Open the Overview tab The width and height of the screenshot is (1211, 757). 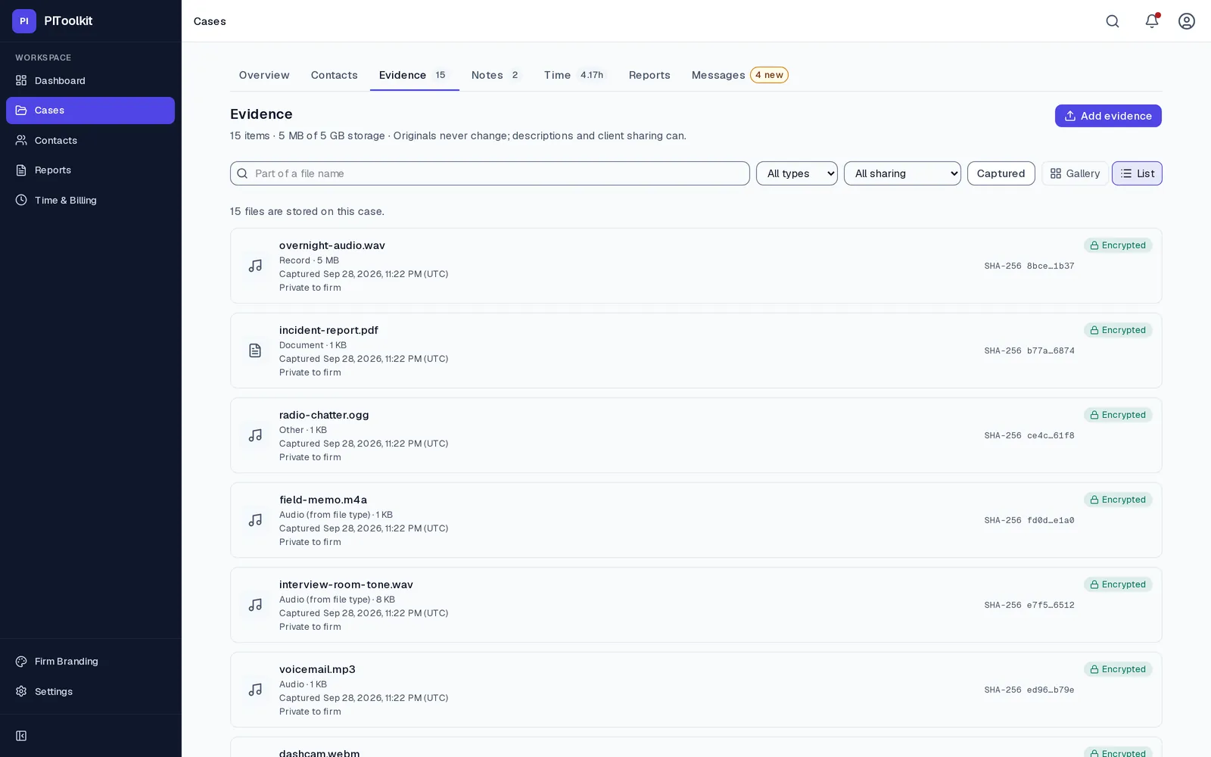(264, 75)
